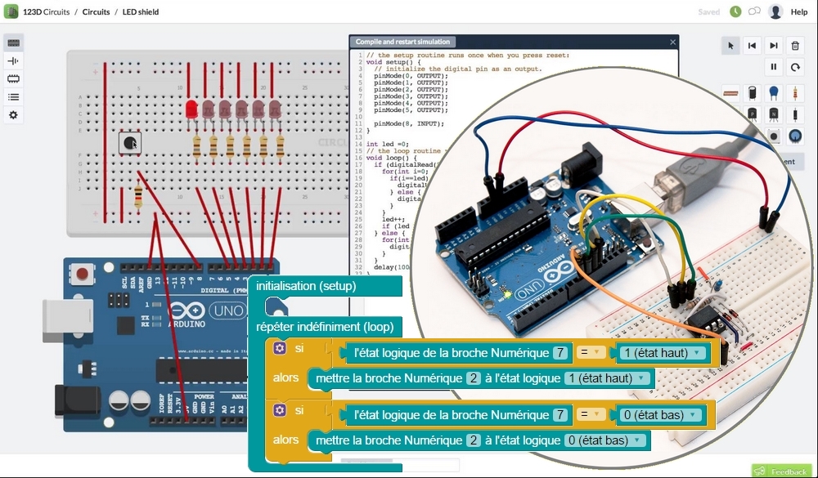Switch to schematic view in left sidebar

click(x=14, y=61)
